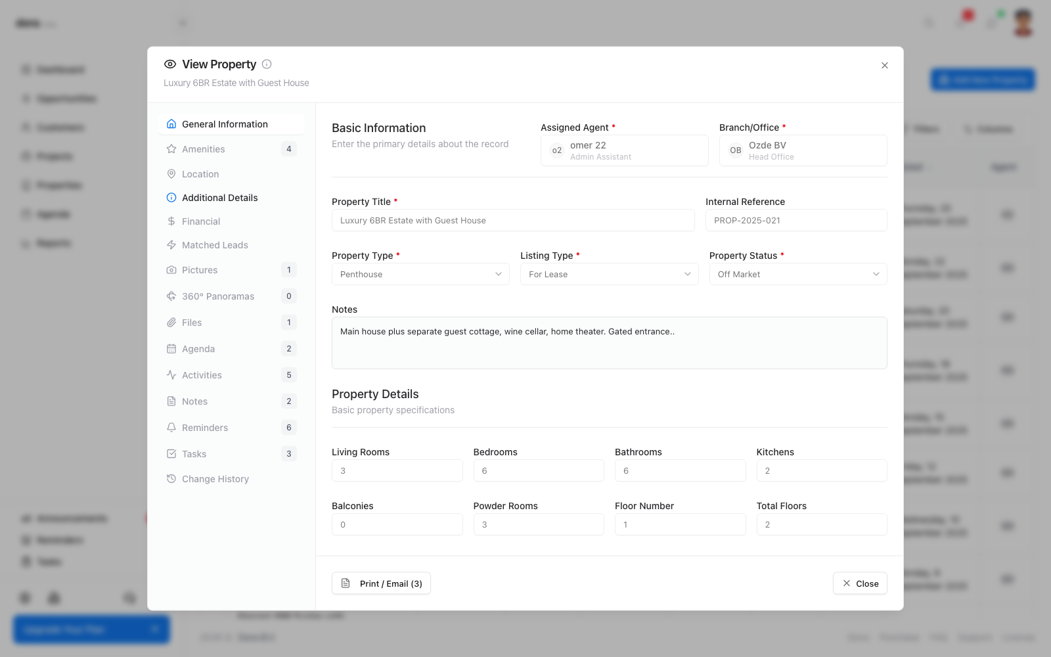The height and width of the screenshot is (657, 1051).
Task: Select the Total Floors field
Action: point(822,524)
